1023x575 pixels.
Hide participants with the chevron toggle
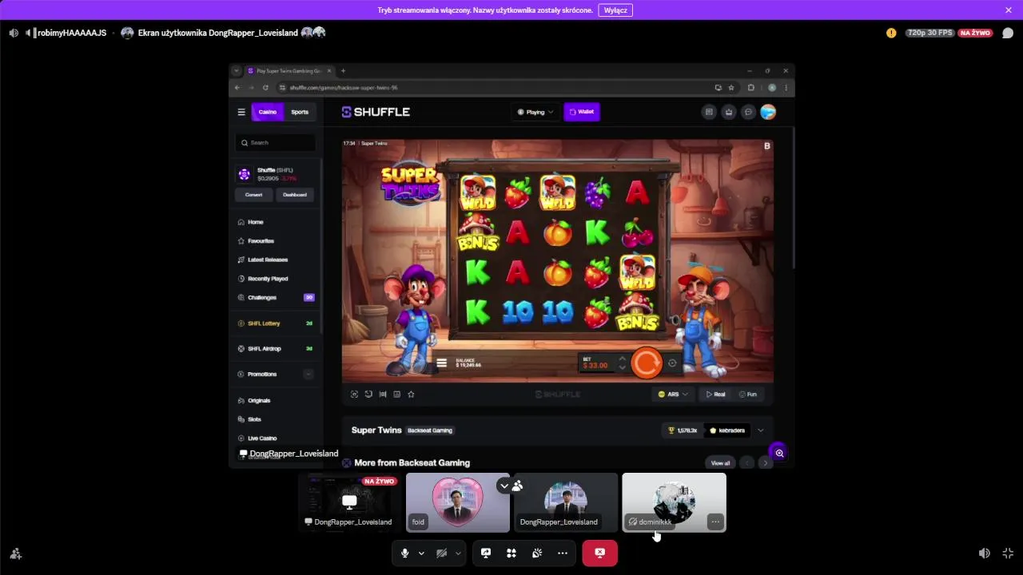point(504,486)
